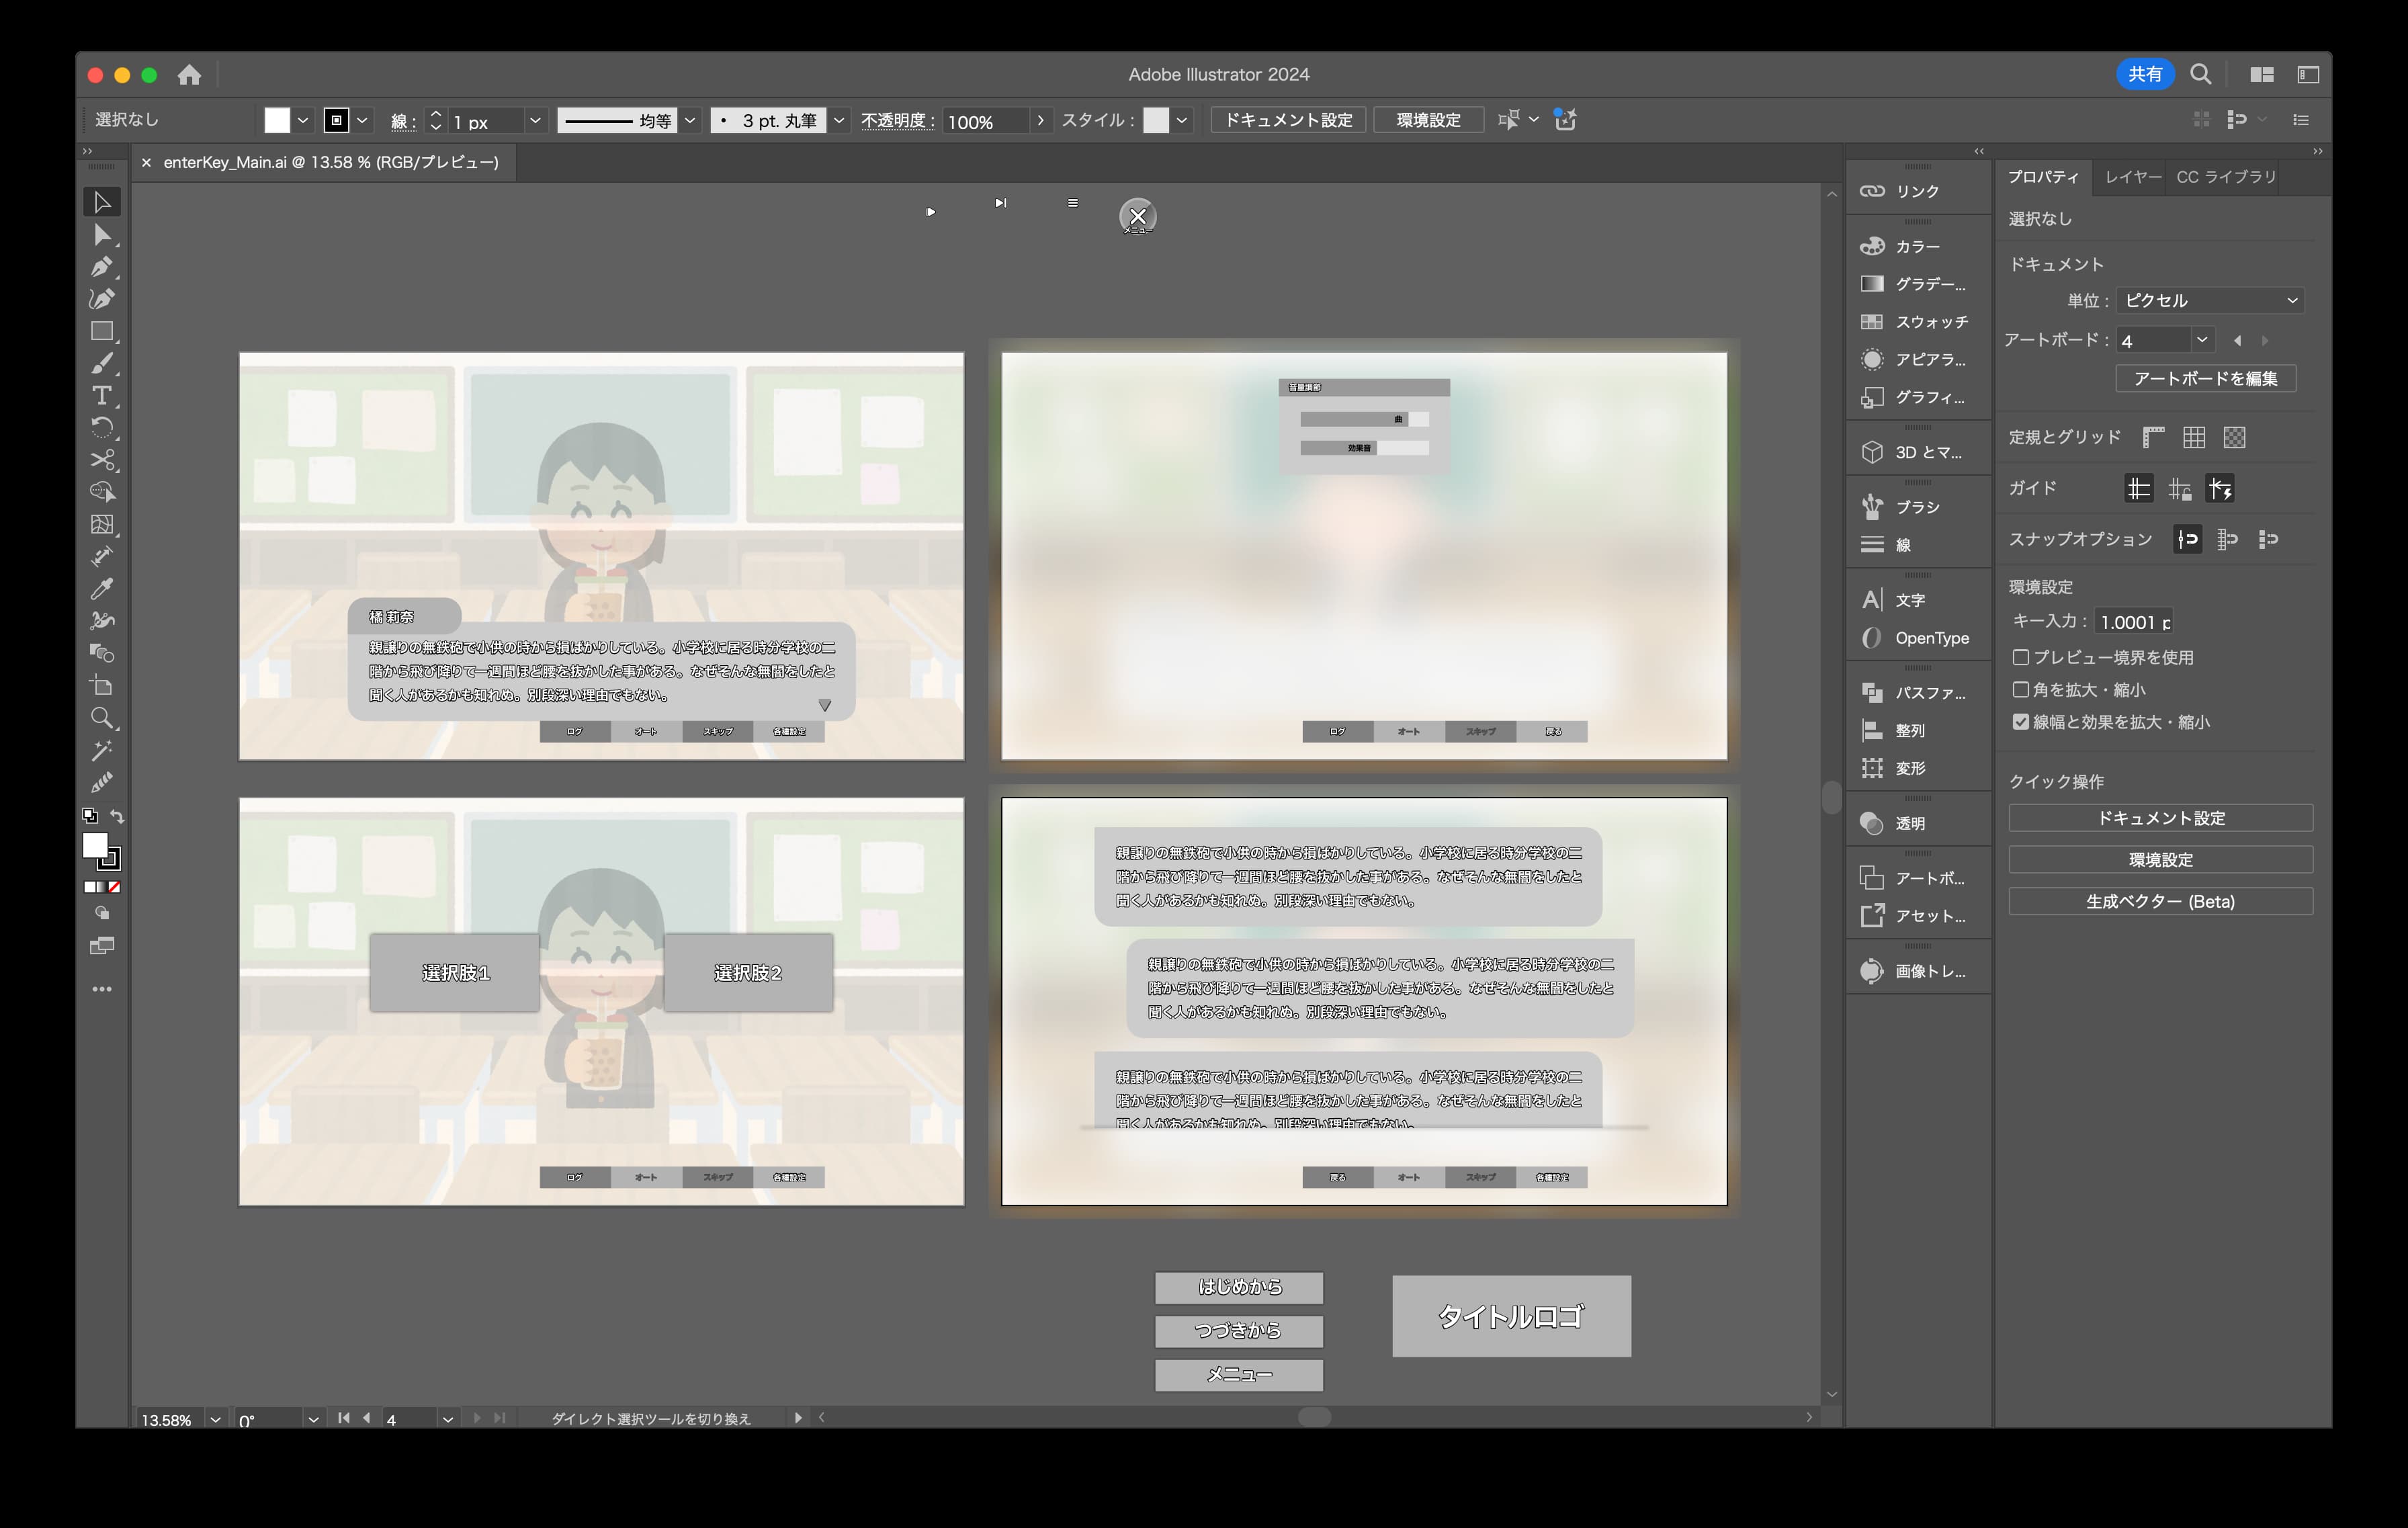Open the 単位 ピクセル units dropdown
2408x1528 pixels.
pos(2210,300)
